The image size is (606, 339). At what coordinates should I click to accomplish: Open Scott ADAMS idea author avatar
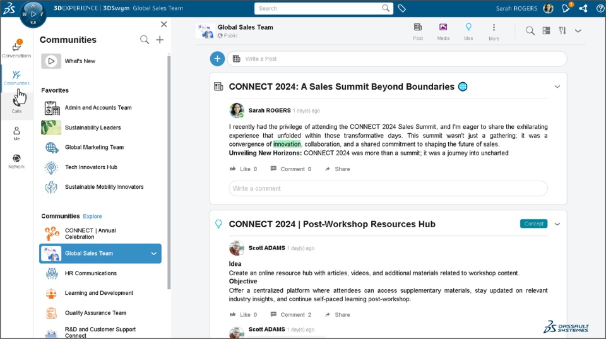(x=237, y=248)
